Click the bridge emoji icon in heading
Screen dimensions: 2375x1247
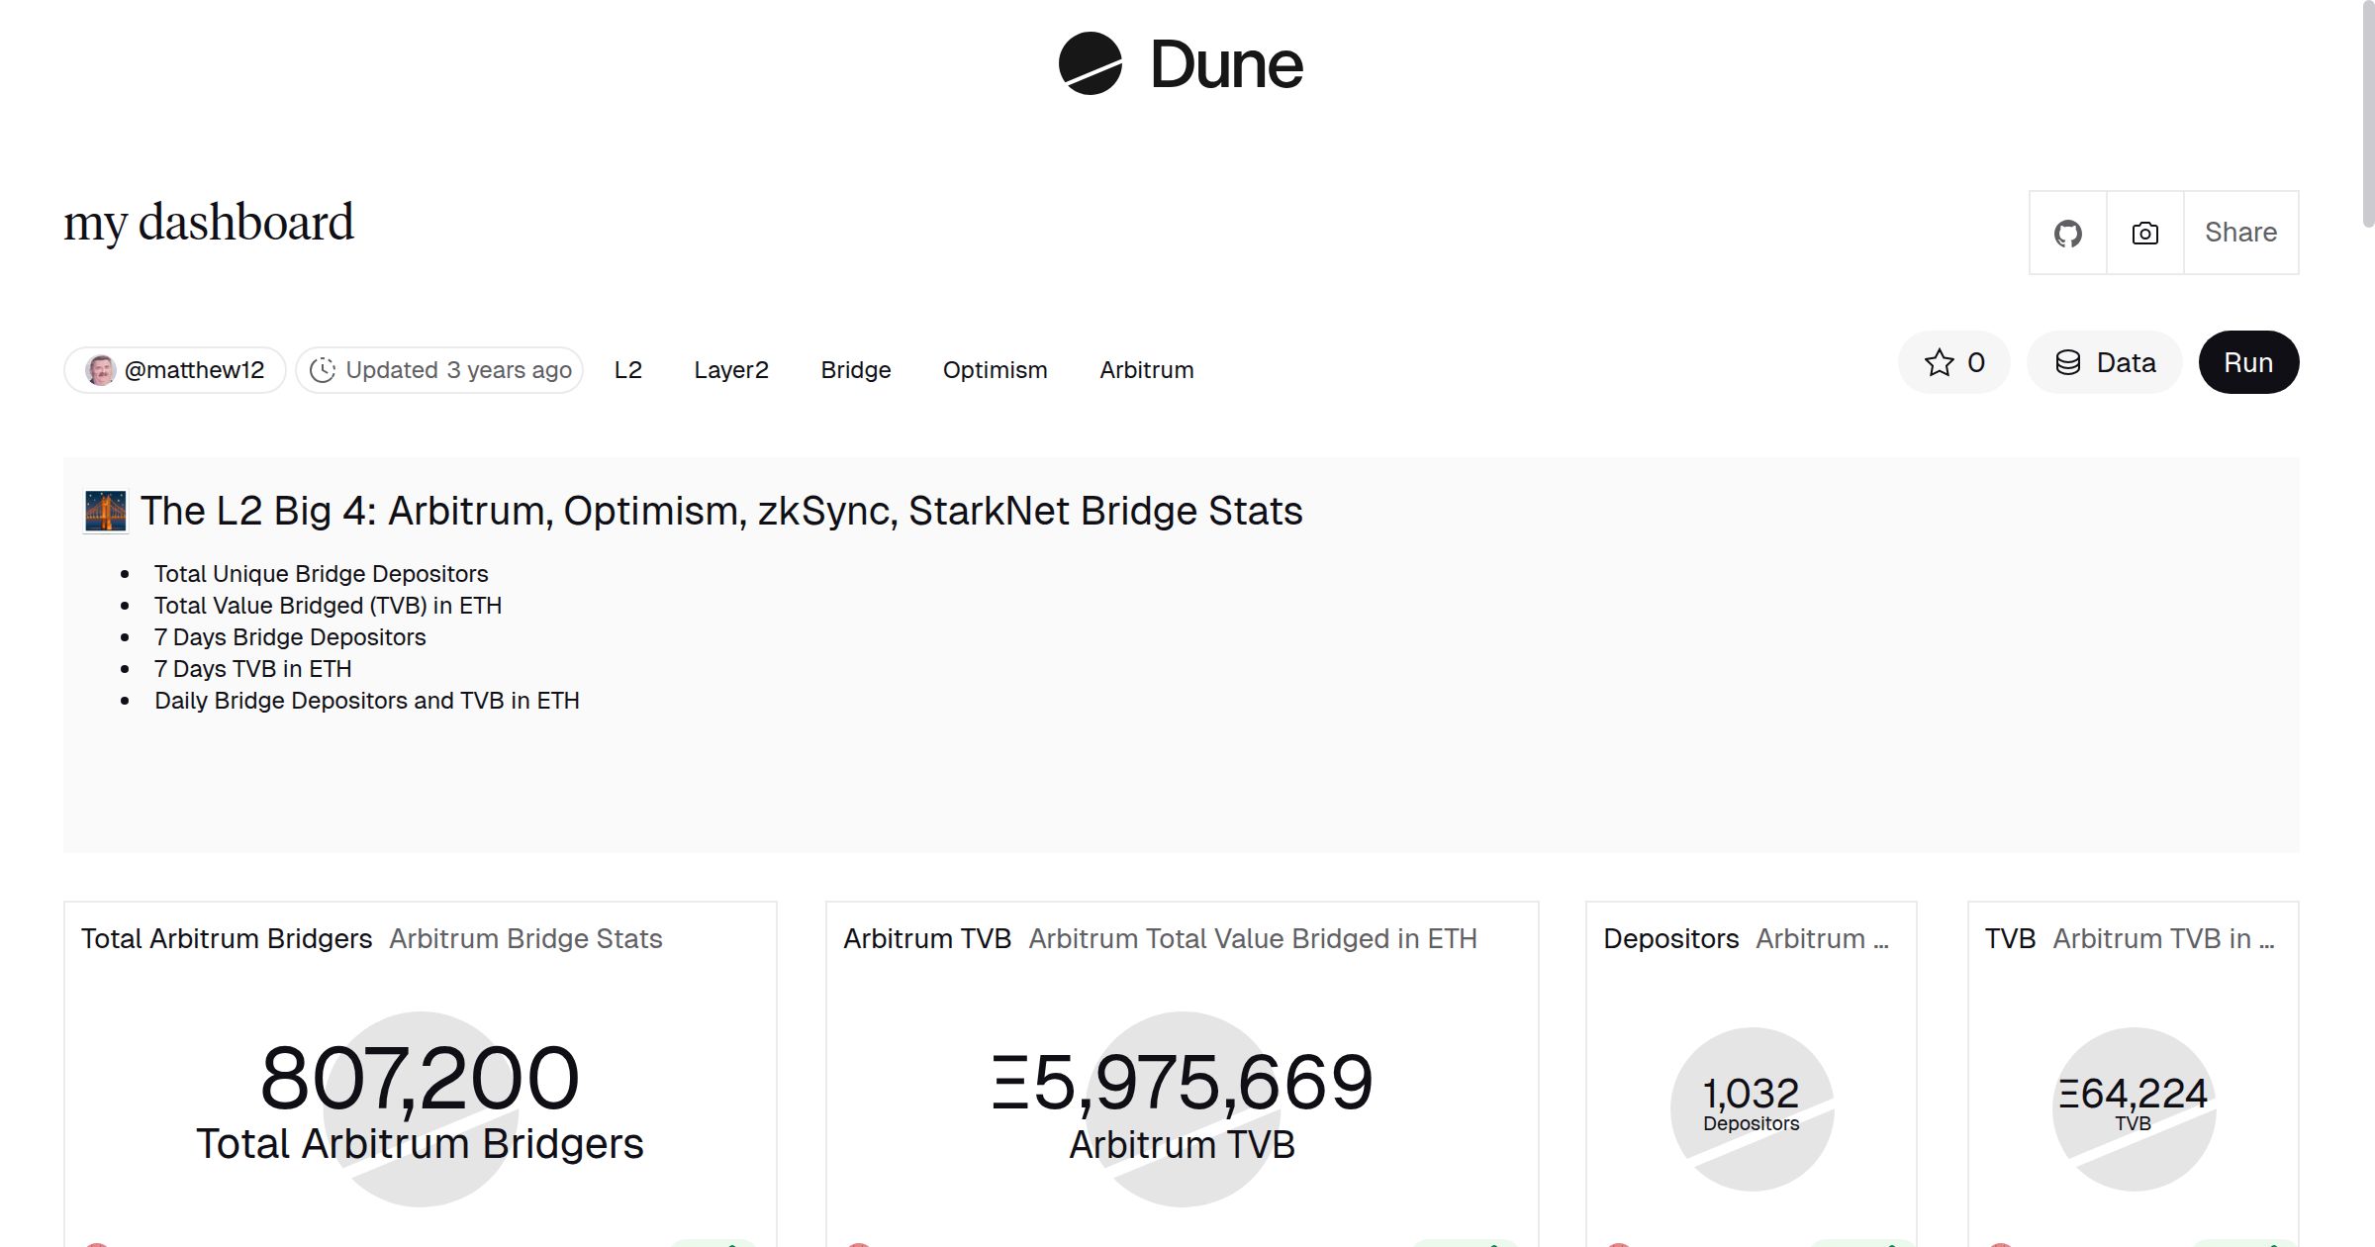click(106, 512)
